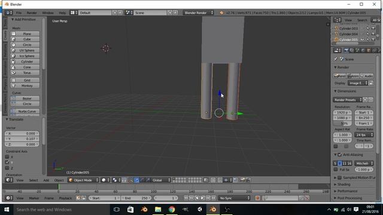Open the Display Image Editor dropdown
The image size is (383, 215).
[x=358, y=83]
